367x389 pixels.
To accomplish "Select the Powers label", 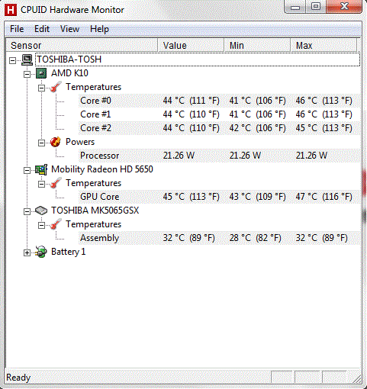I will click(80, 142).
